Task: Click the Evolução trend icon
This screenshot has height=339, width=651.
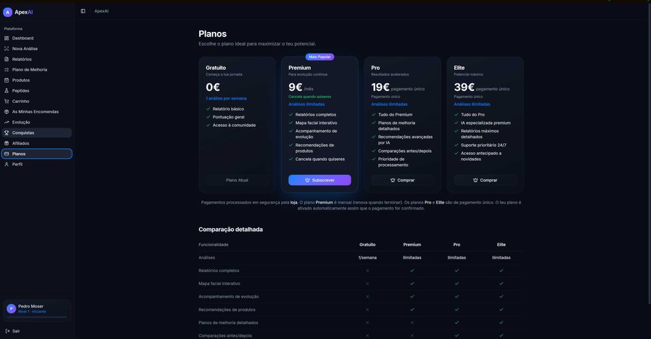Action: tap(7, 122)
